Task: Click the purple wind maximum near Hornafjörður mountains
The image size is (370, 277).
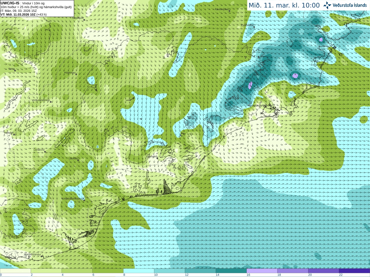Action: tap(250, 85)
